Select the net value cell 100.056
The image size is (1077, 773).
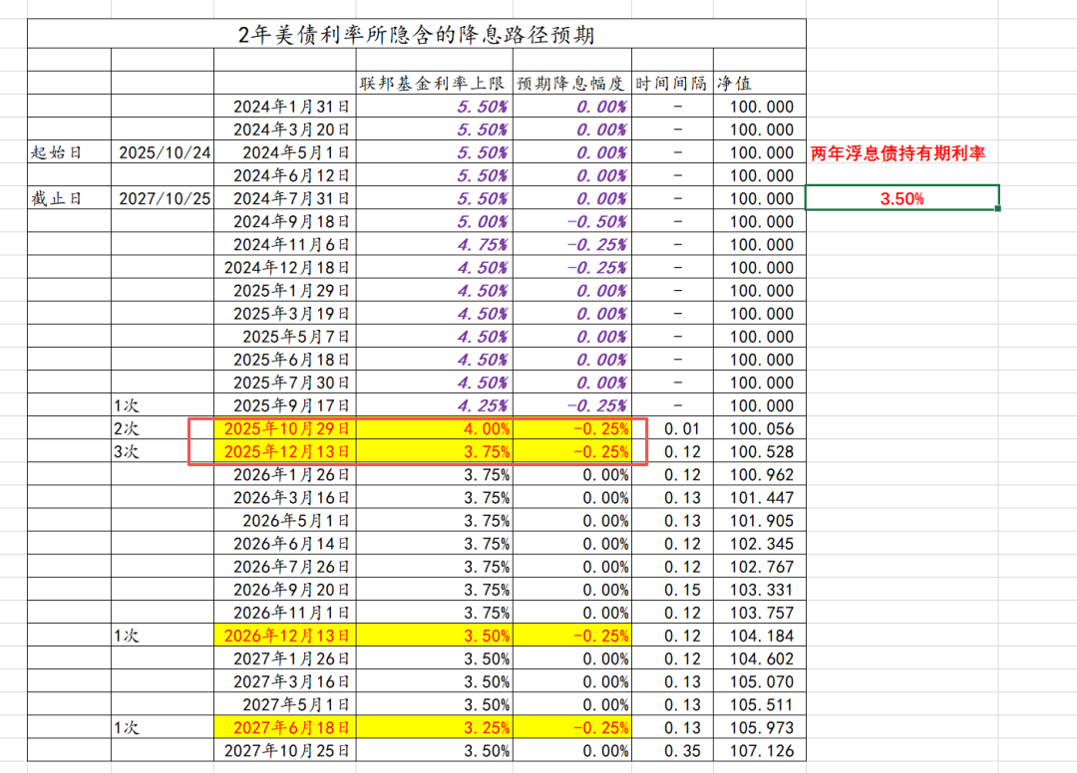[x=759, y=428]
